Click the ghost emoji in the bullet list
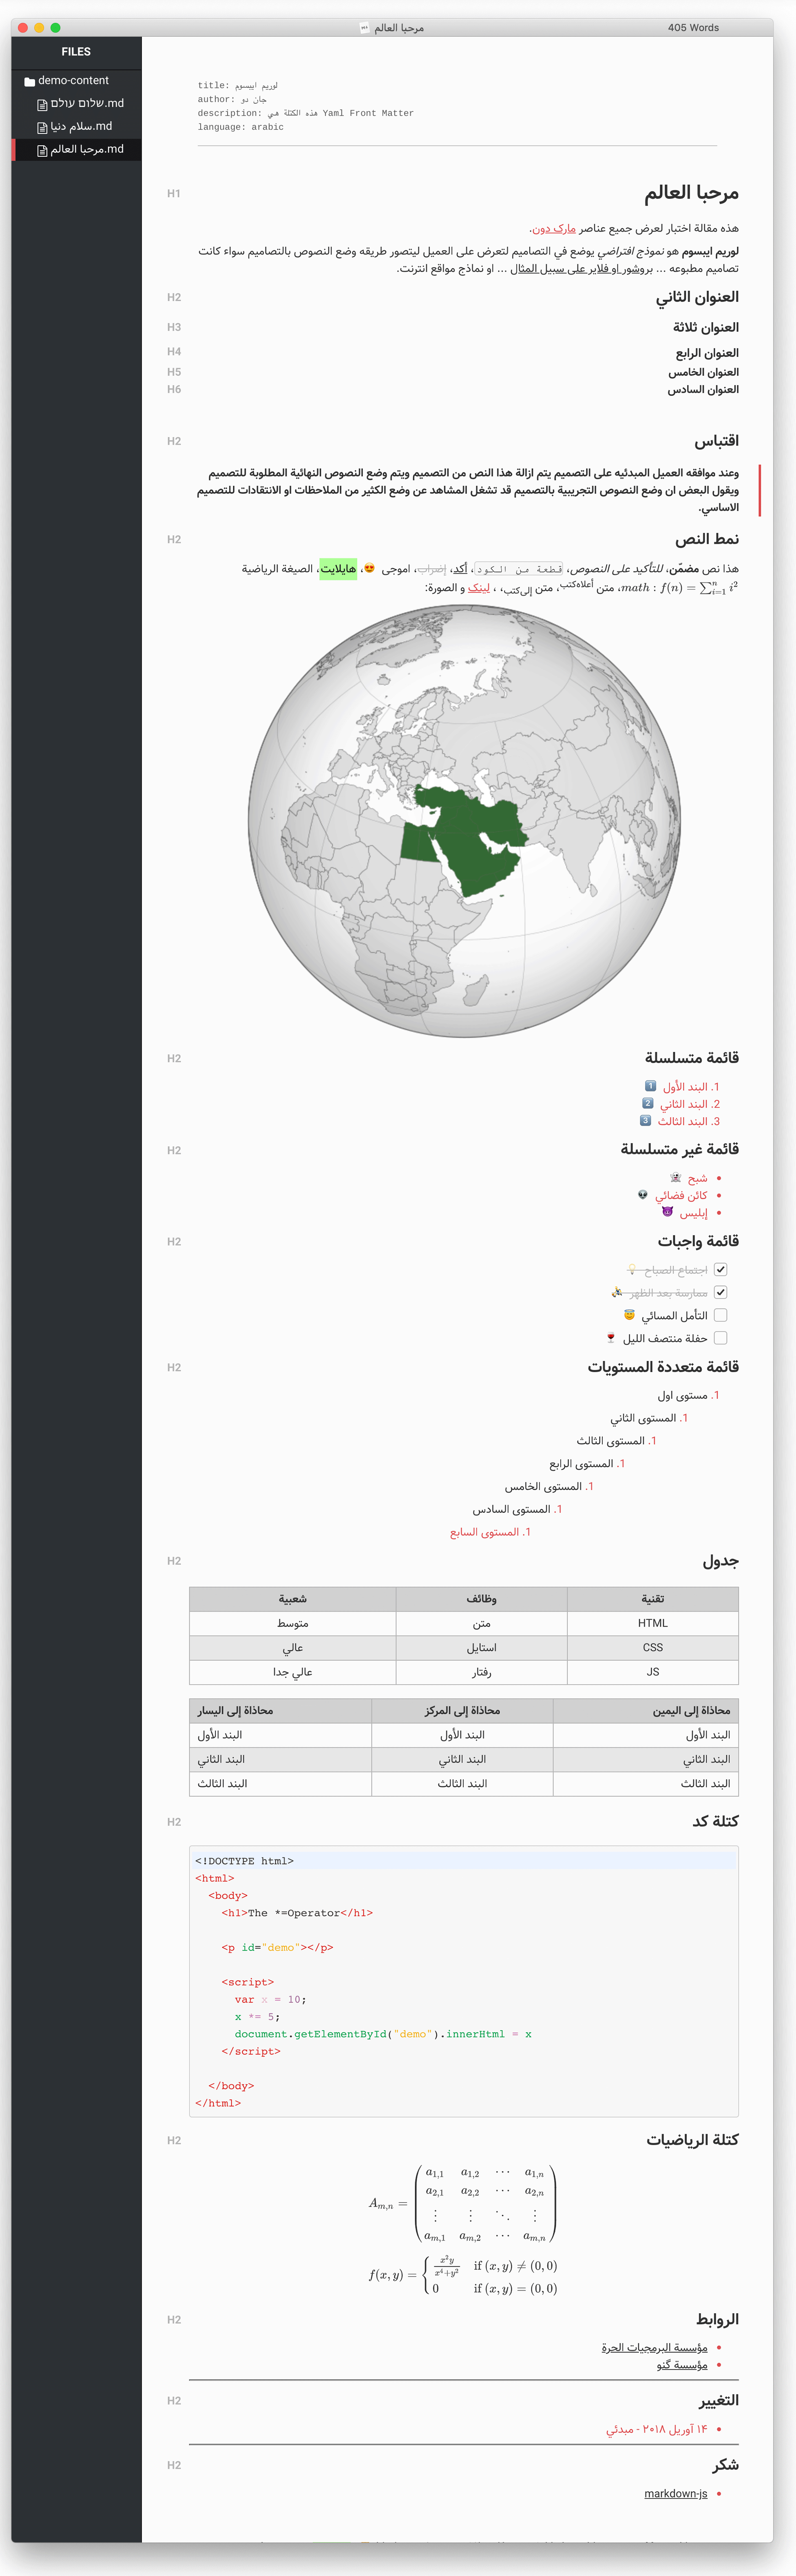The image size is (796, 2576). (675, 1177)
